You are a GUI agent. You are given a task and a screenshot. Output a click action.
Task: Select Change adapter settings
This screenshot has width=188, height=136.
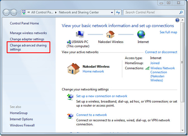click(x=27, y=39)
